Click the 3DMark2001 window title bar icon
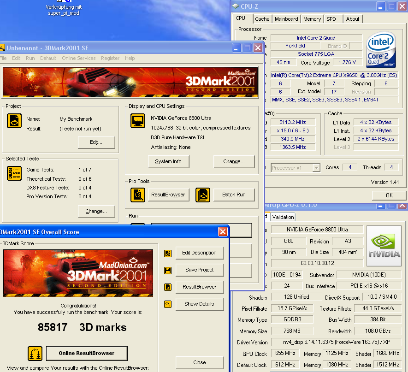Screen dimensions: 408x372 [2, 48]
